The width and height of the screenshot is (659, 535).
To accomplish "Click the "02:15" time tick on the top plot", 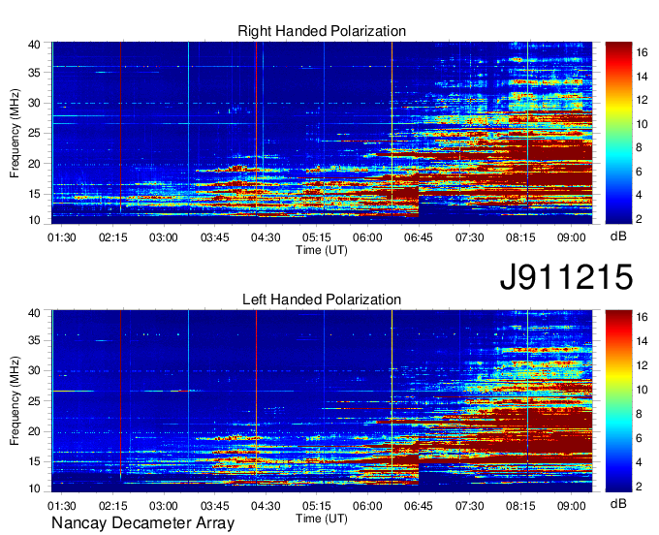I will [x=113, y=237].
